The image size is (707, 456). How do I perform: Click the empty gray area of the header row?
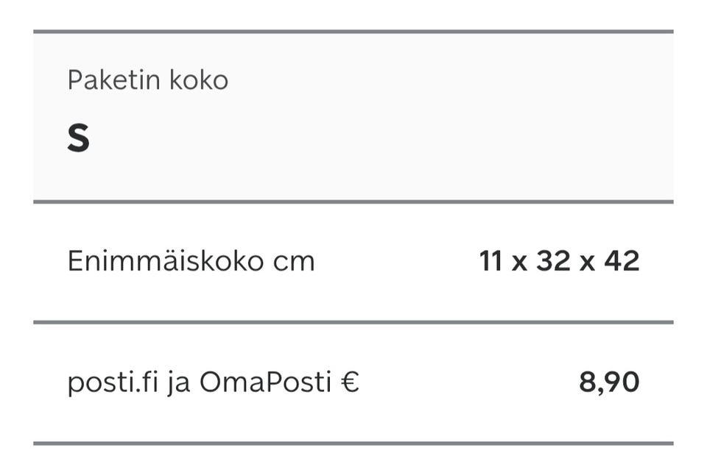tap(442, 118)
